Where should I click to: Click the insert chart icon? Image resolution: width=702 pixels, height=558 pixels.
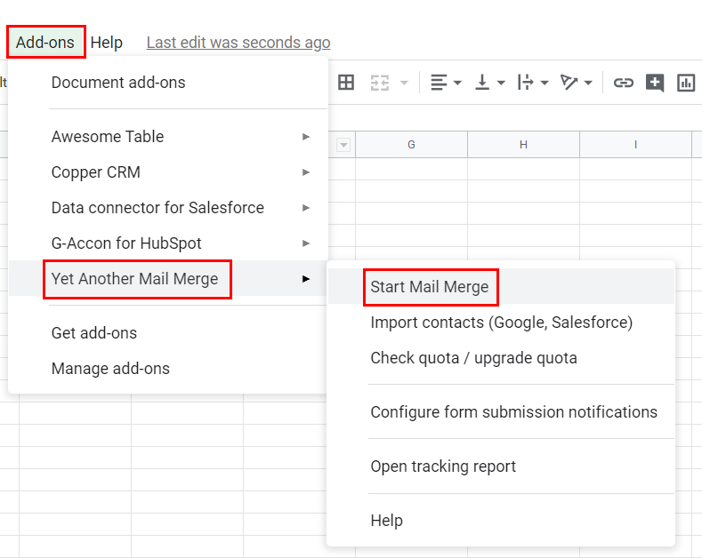click(x=686, y=83)
